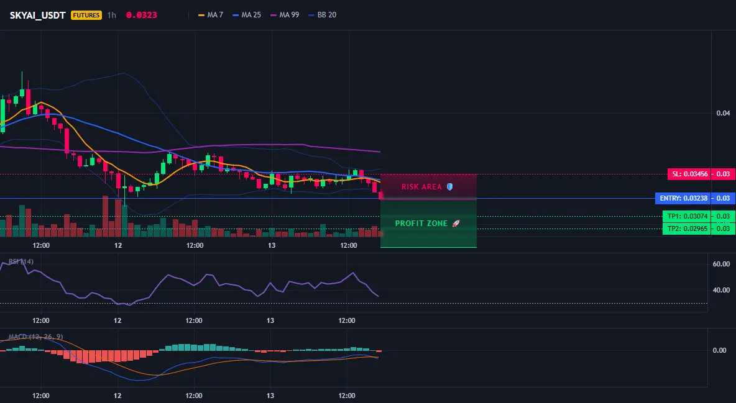Click the MACD (12, 26, 9) indicator label
The image size is (736, 403).
coord(35,337)
